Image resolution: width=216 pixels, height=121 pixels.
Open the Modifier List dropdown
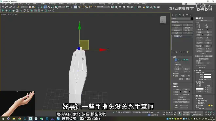coord(182,22)
